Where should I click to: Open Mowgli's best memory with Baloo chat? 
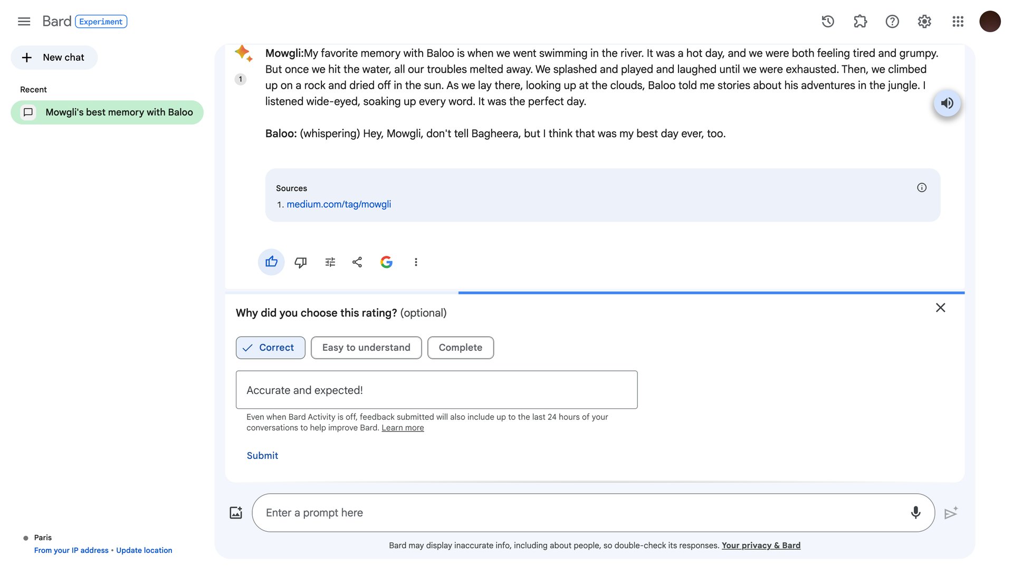[x=107, y=112]
